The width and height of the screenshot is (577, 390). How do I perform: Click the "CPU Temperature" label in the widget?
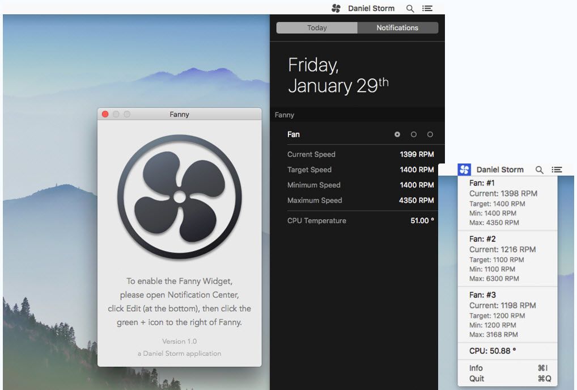[317, 221]
